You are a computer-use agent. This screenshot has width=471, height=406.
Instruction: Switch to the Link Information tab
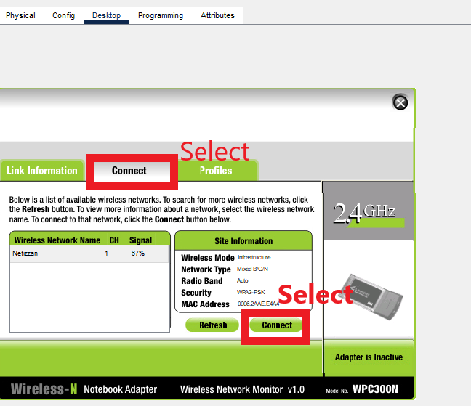coord(42,171)
